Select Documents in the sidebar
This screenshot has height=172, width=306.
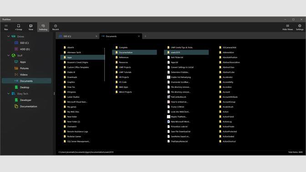point(26,81)
